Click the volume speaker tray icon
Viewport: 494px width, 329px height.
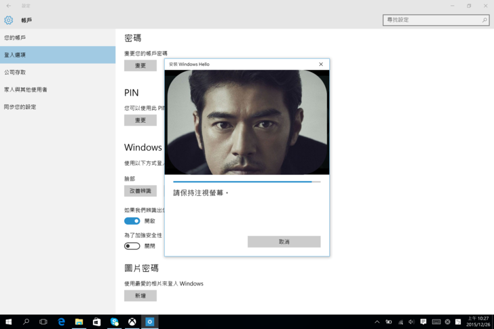coord(411,322)
